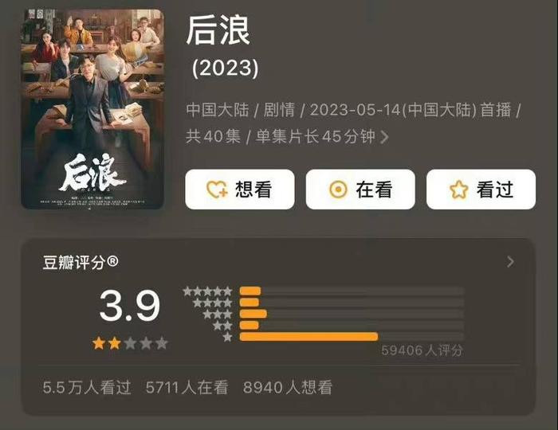Open the 59406人评分 count
This screenshot has width=558, height=430.
coord(422,350)
